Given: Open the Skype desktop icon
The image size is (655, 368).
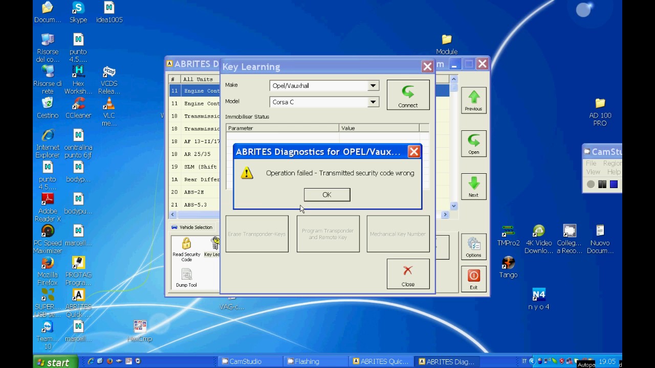Looking at the screenshot, I should tap(78, 12).
